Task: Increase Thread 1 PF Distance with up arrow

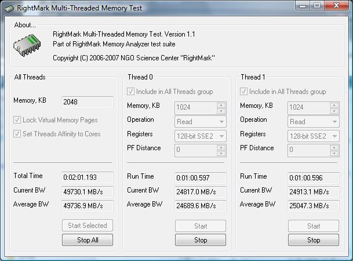Action: 334,148
